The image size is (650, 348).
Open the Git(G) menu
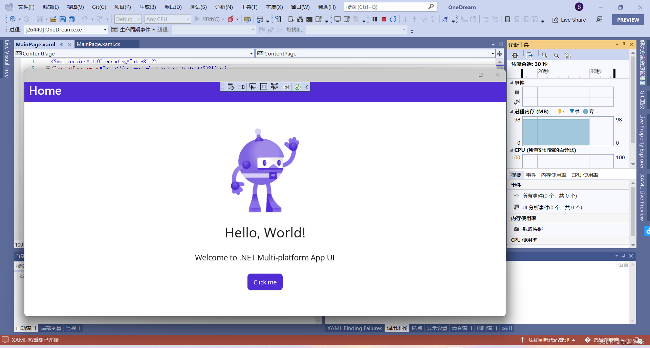(99, 7)
